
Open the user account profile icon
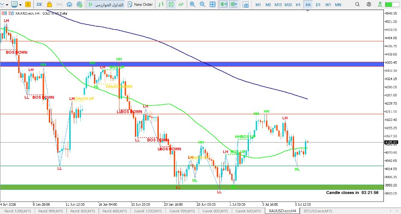[x=369, y=4]
